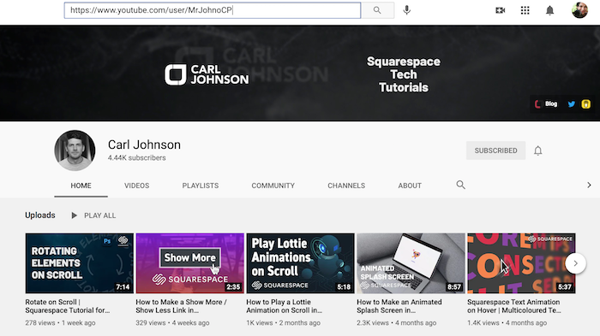Click the yellow icon on the banner
Image resolution: width=600 pixels, height=336 pixels.
click(x=585, y=103)
